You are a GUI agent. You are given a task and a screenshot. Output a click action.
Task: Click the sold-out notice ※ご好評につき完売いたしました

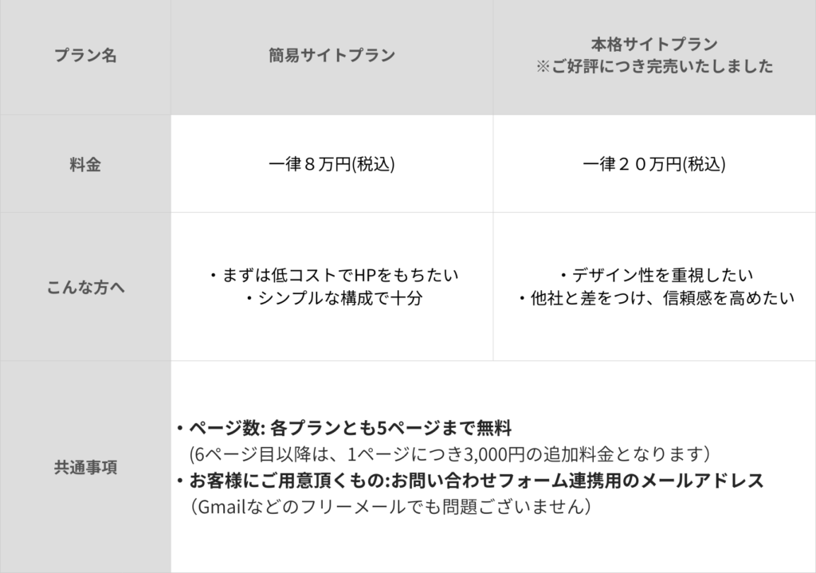(654, 67)
